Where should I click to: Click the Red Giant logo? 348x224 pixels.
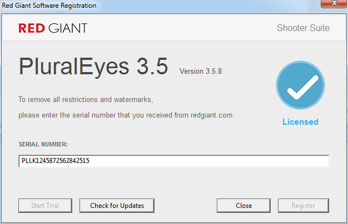click(53, 28)
